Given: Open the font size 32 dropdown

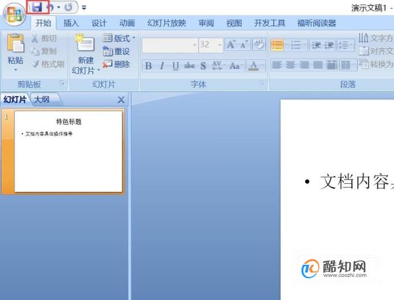Looking at the screenshot, I should click(220, 45).
